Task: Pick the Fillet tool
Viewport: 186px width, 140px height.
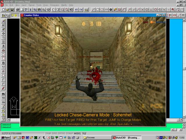Action: tap(3, 80)
